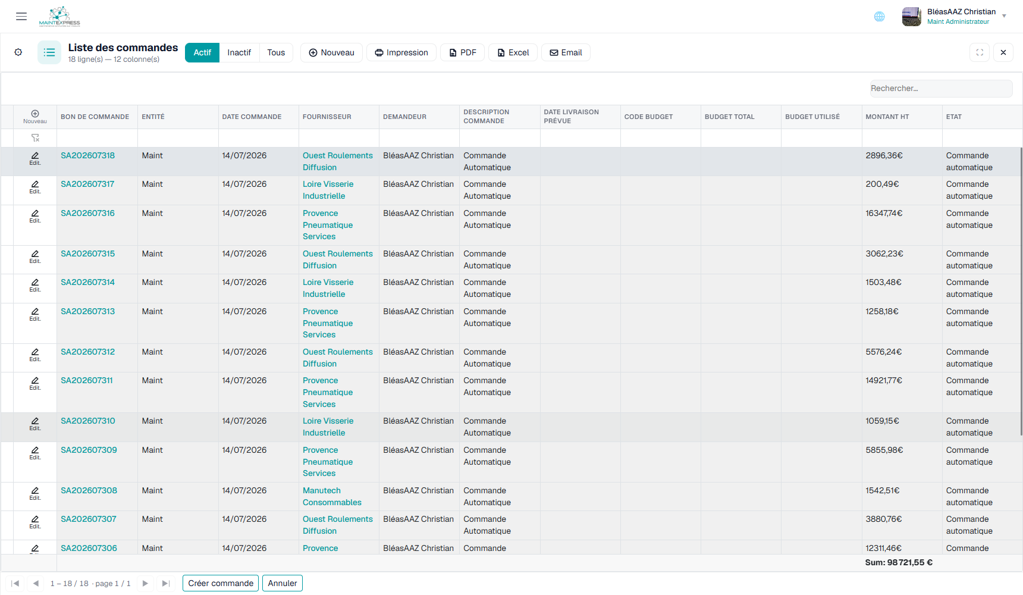
Task: Open Loire Visserie Industrielle for SA202607317
Action: point(328,190)
